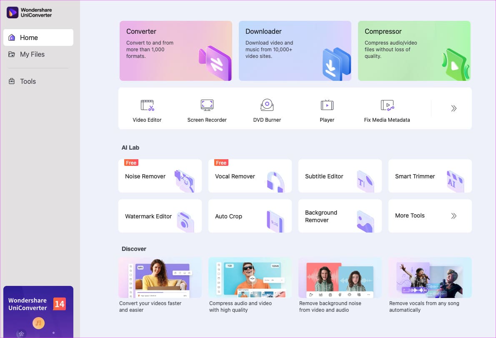
Task: Select the Smart Trimmer tile
Action: click(430, 176)
